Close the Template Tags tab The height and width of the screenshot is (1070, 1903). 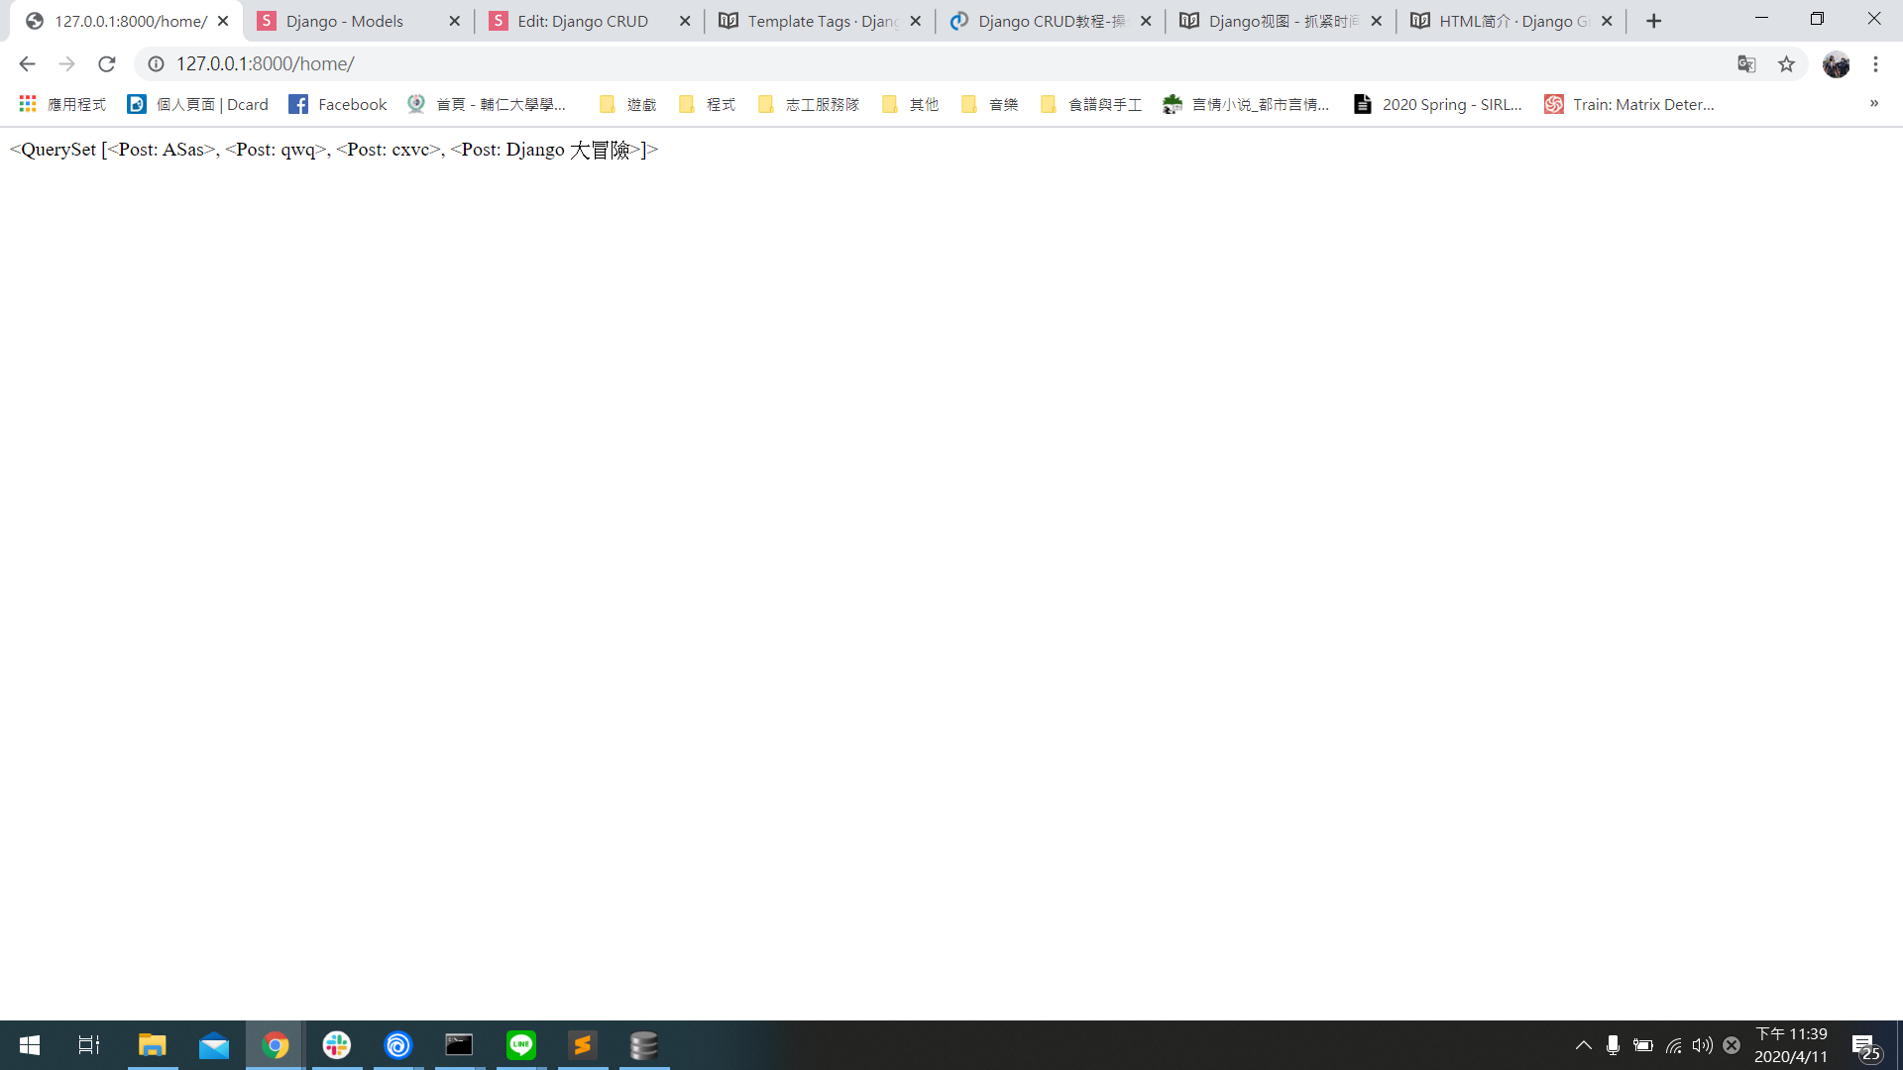point(915,21)
